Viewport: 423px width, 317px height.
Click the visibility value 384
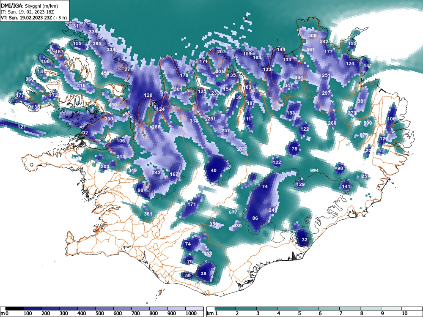click(x=299, y=77)
